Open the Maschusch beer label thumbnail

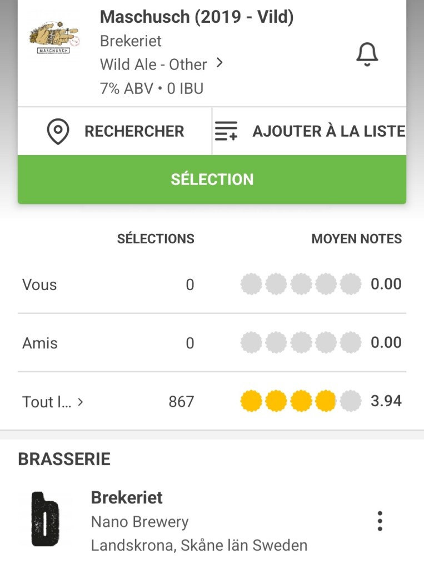click(x=54, y=38)
